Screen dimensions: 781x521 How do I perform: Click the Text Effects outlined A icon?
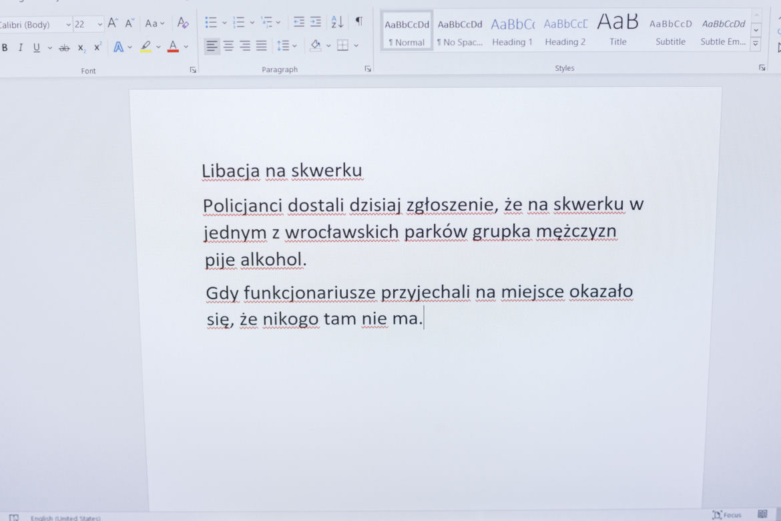(119, 47)
